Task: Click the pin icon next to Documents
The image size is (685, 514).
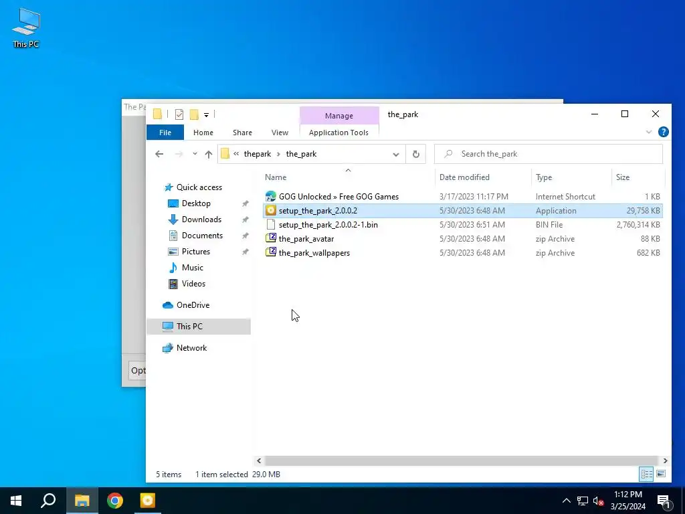Action: click(x=245, y=236)
